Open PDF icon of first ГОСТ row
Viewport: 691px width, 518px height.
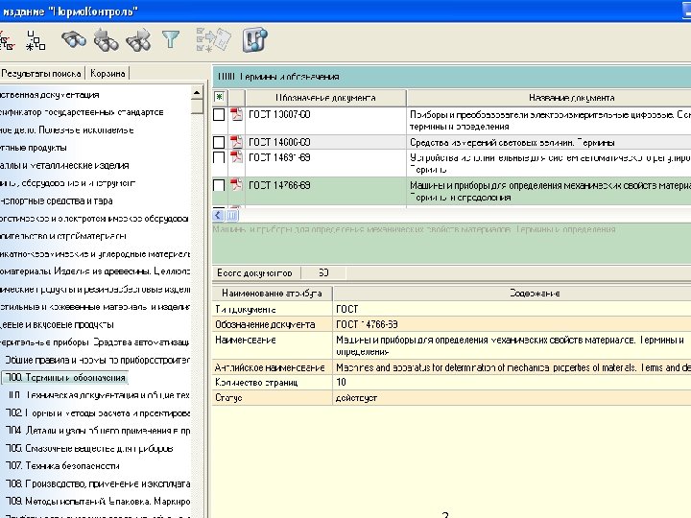pyautogui.click(x=236, y=114)
